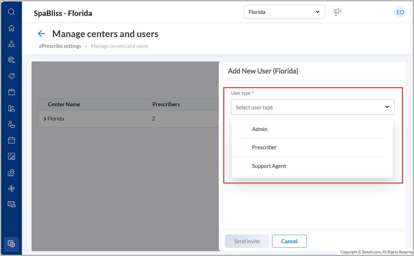The height and width of the screenshot is (256, 414).
Task: Click the Prescribers column header
Action: [x=166, y=104]
